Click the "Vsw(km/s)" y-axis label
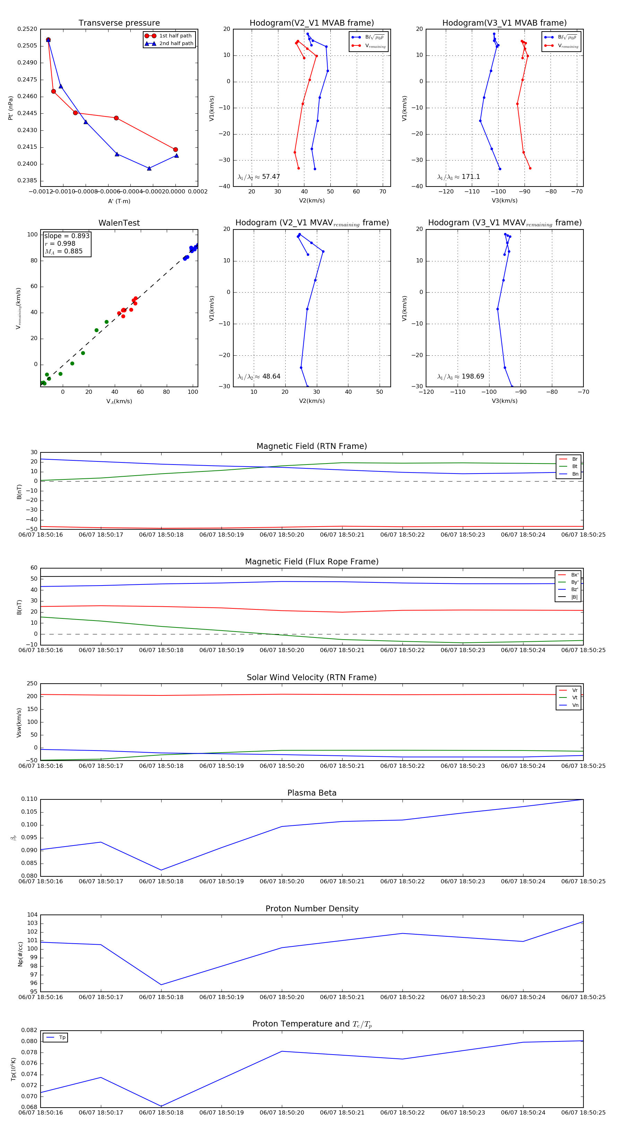Image resolution: width=624 pixels, height=1144 pixels. [19, 723]
